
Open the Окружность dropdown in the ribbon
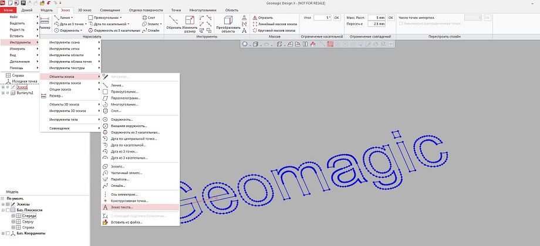pos(81,30)
